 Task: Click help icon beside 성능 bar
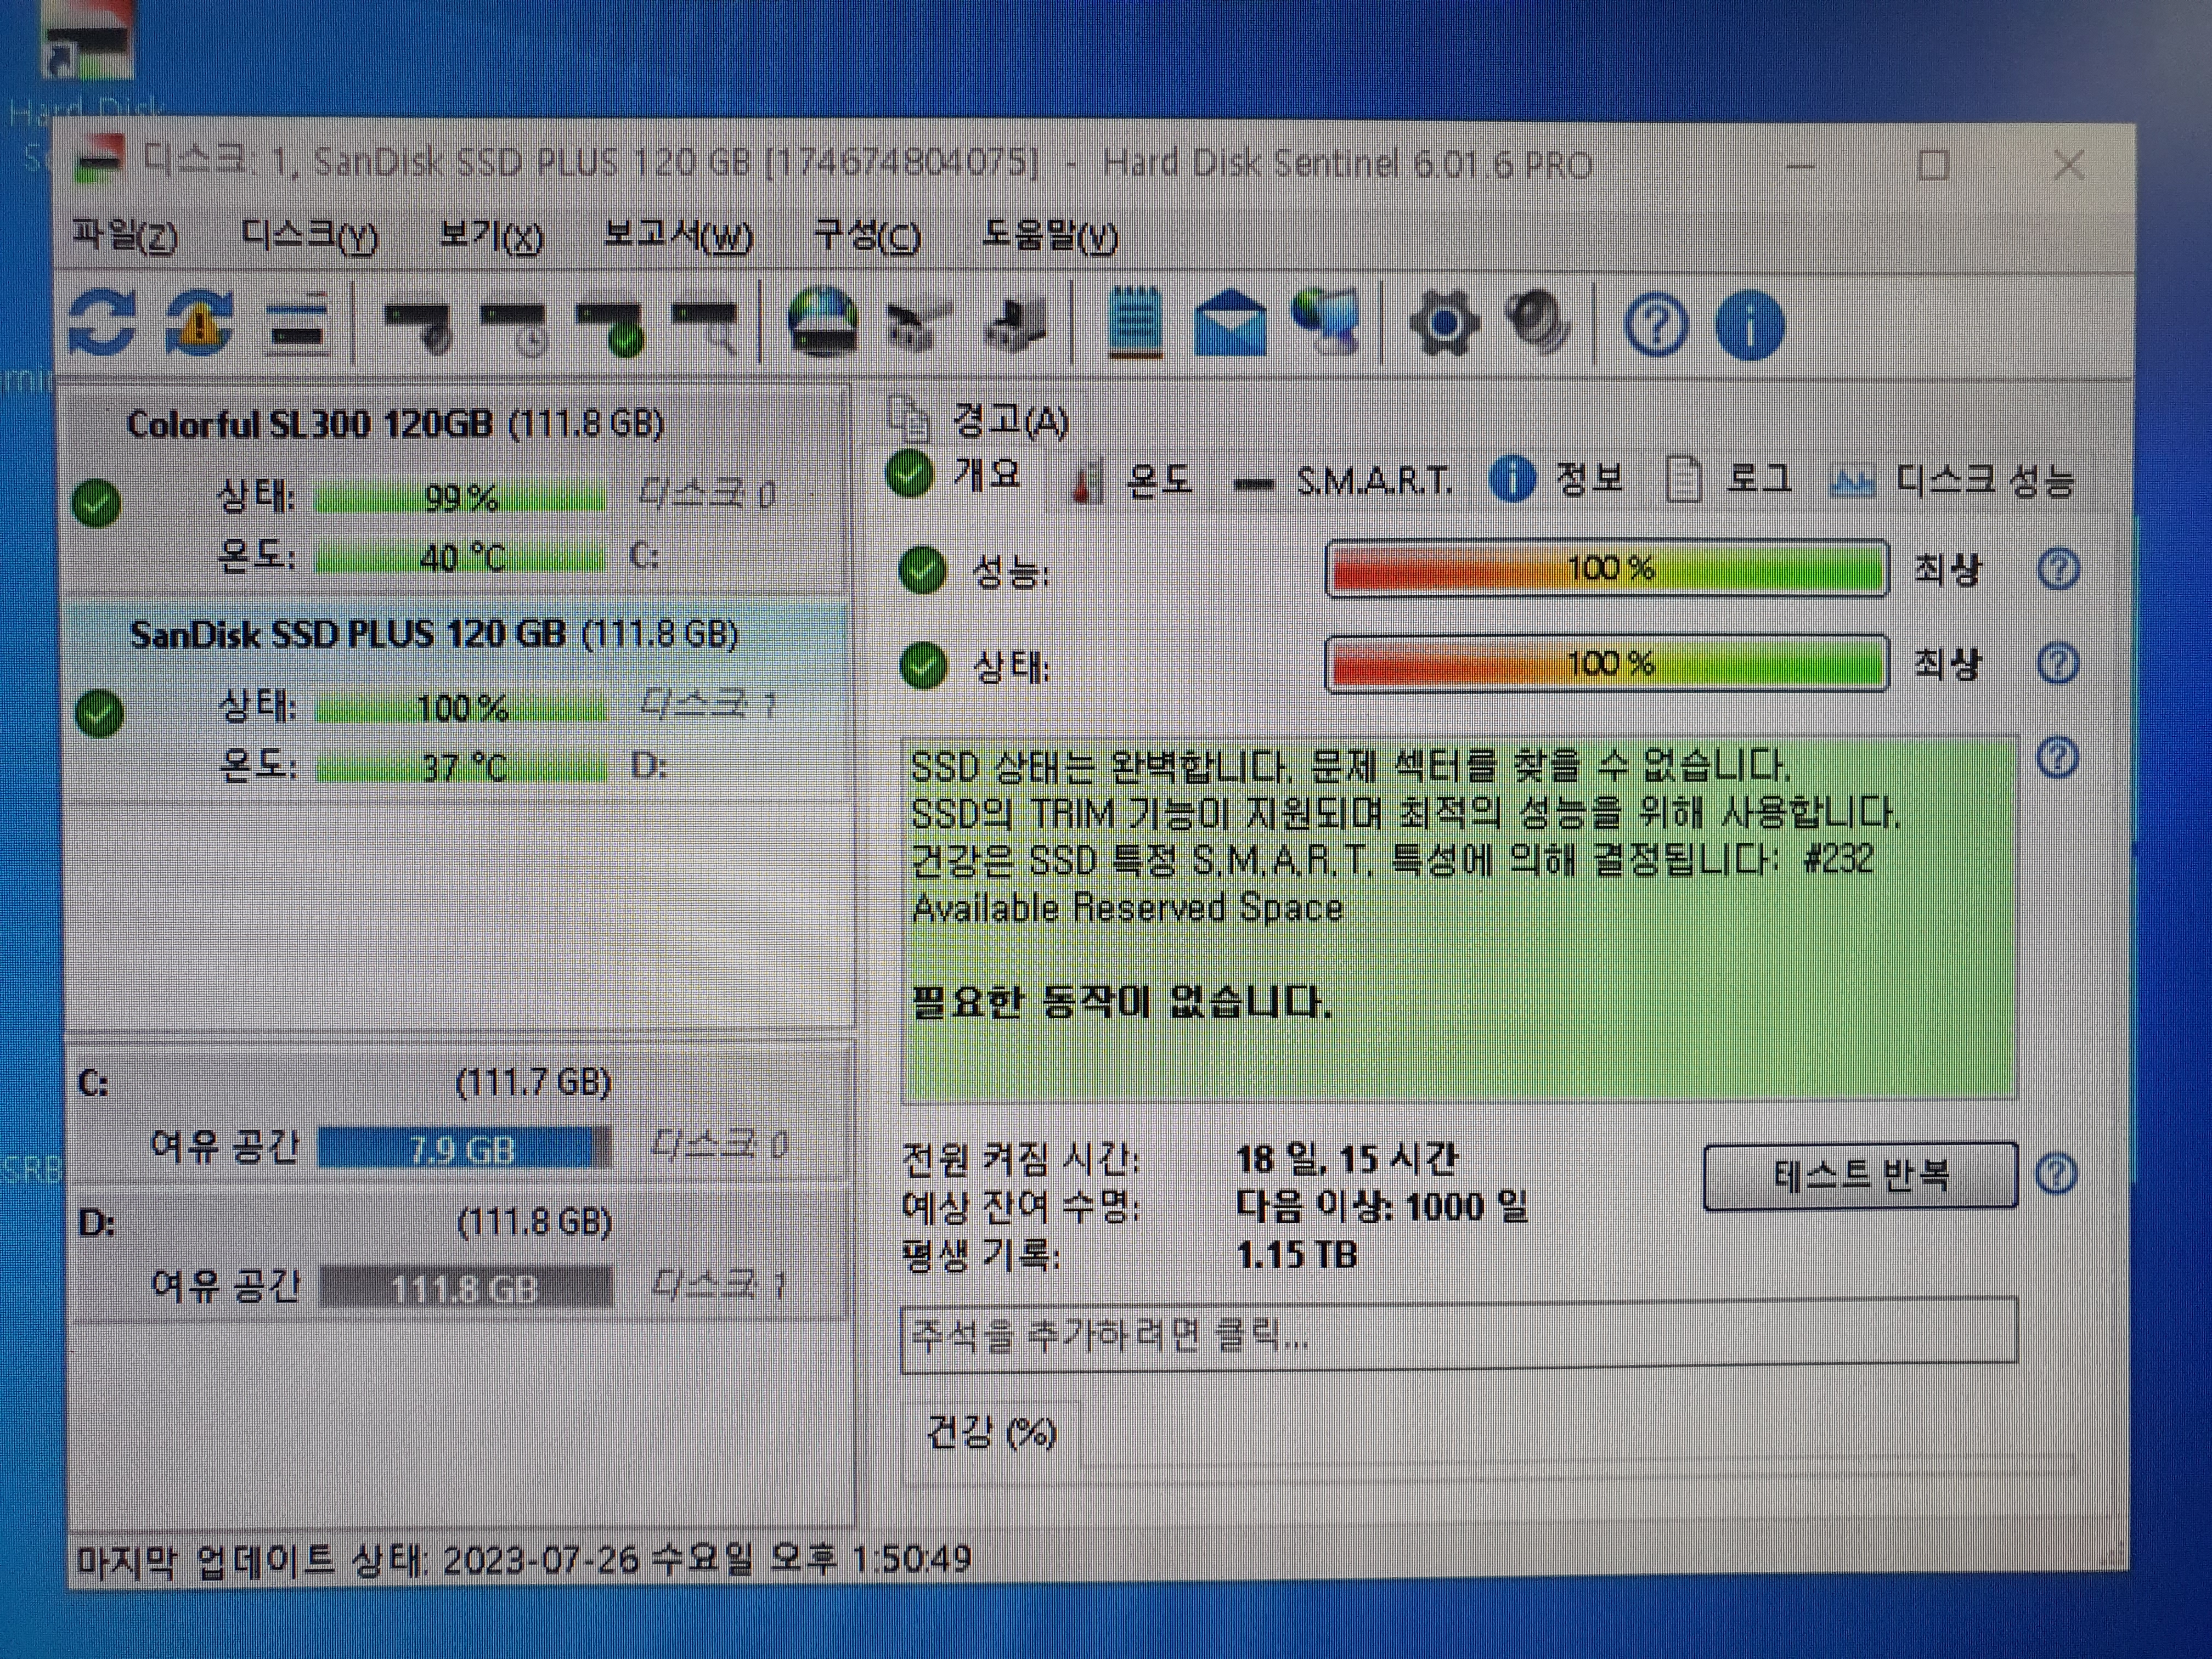point(2058,570)
